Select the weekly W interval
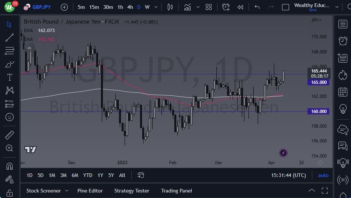Viewport: 351px width, 198px height. pos(147,7)
